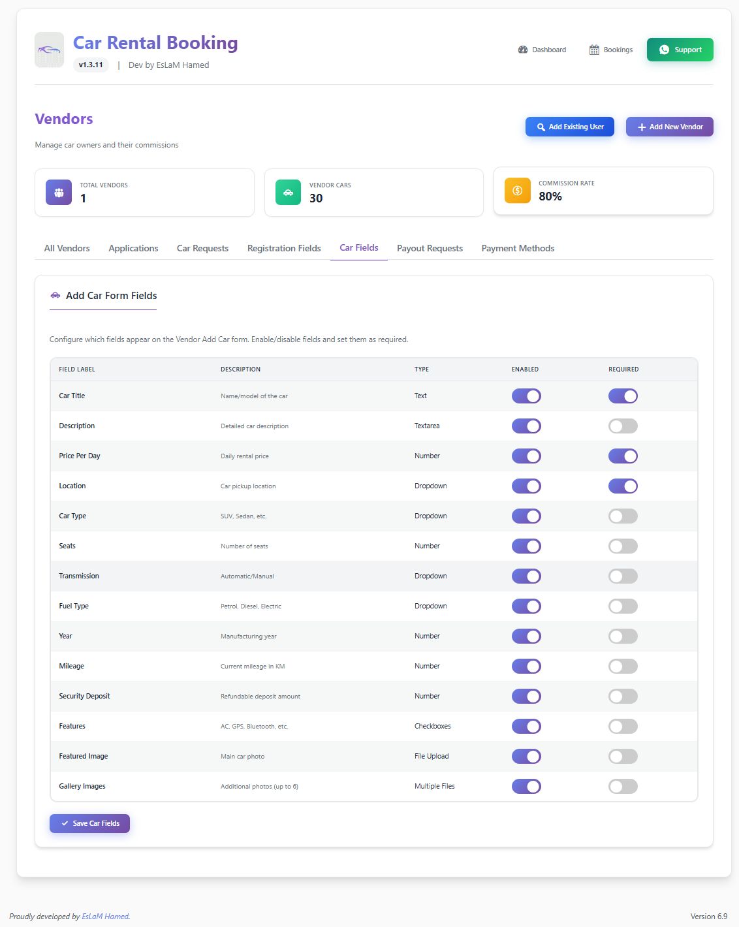The height and width of the screenshot is (927, 739).
Task: Disable the Car Title enabled toggle
Action: pos(526,396)
